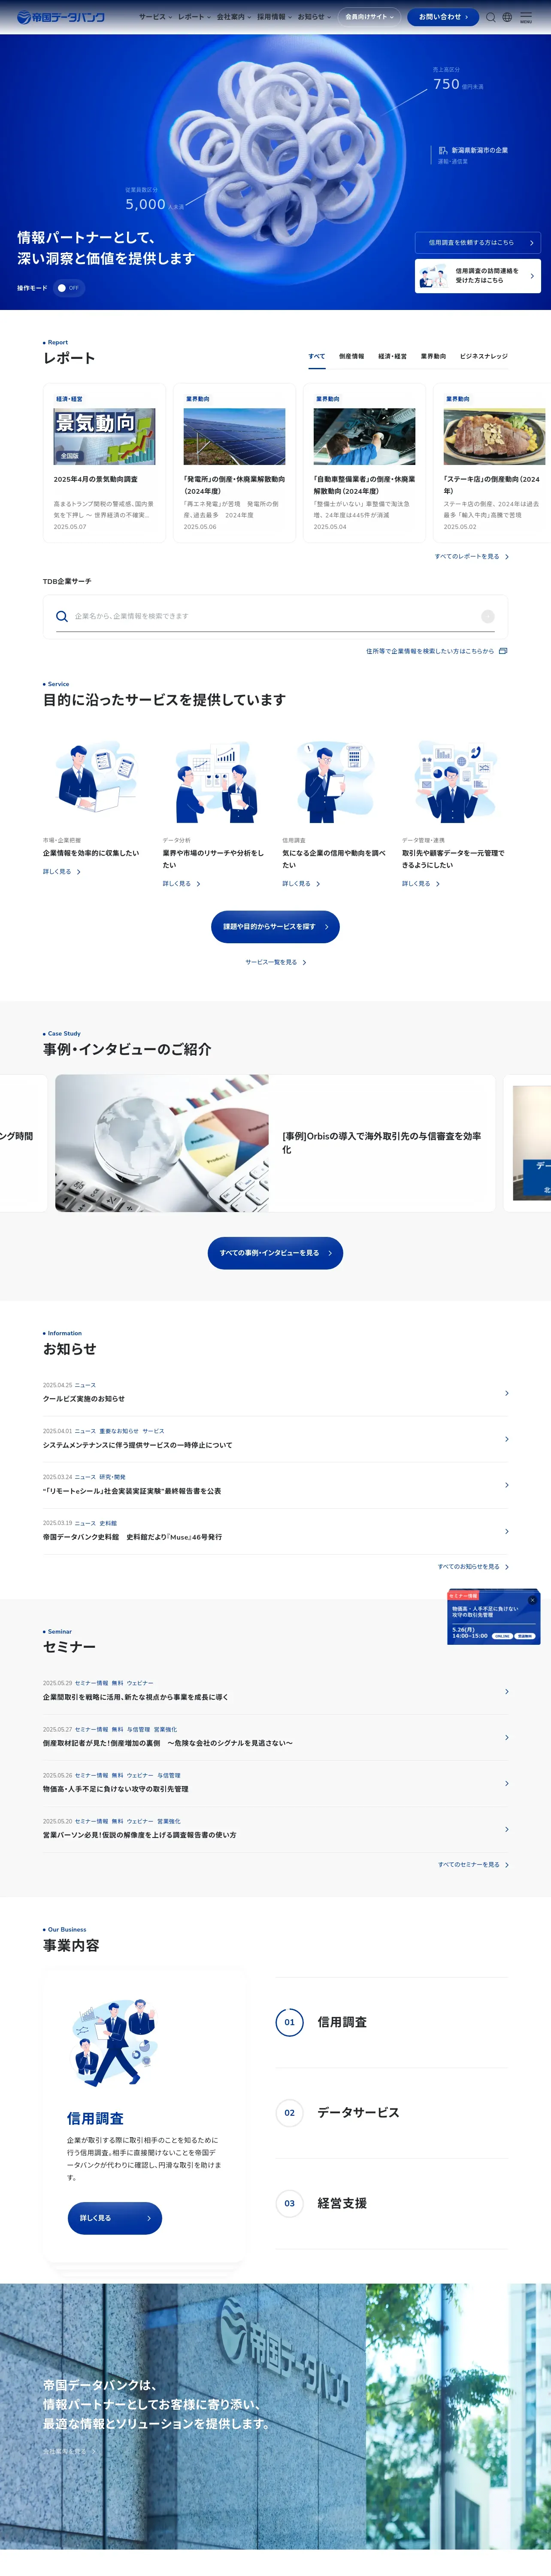Open the すべてのお知らせを見る link
This screenshot has height=2576, width=551.
(x=473, y=1567)
